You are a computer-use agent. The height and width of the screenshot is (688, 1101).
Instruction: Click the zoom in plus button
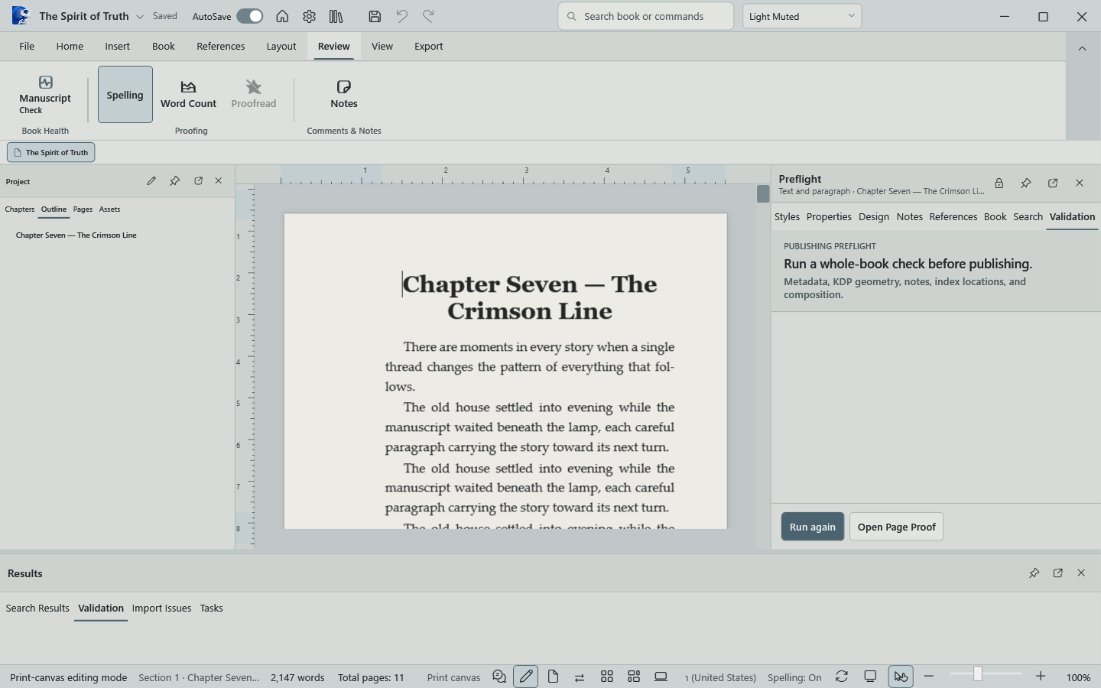(1041, 677)
